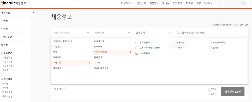Open 급여별 in the sidebar
Image resolution: width=252 pixels, height=102 pixels.
[x=5, y=70]
